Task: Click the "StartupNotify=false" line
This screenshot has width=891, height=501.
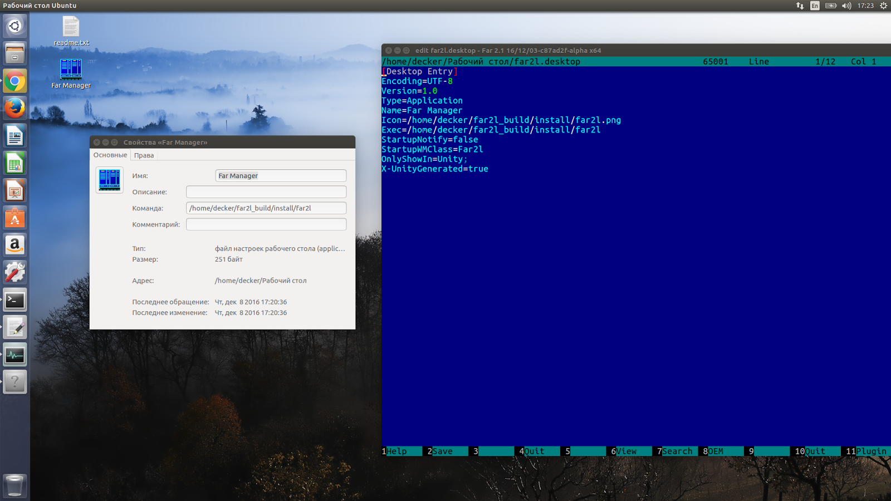Action: (x=430, y=140)
